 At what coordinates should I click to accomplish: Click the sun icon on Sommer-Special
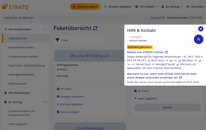click(74, 7)
